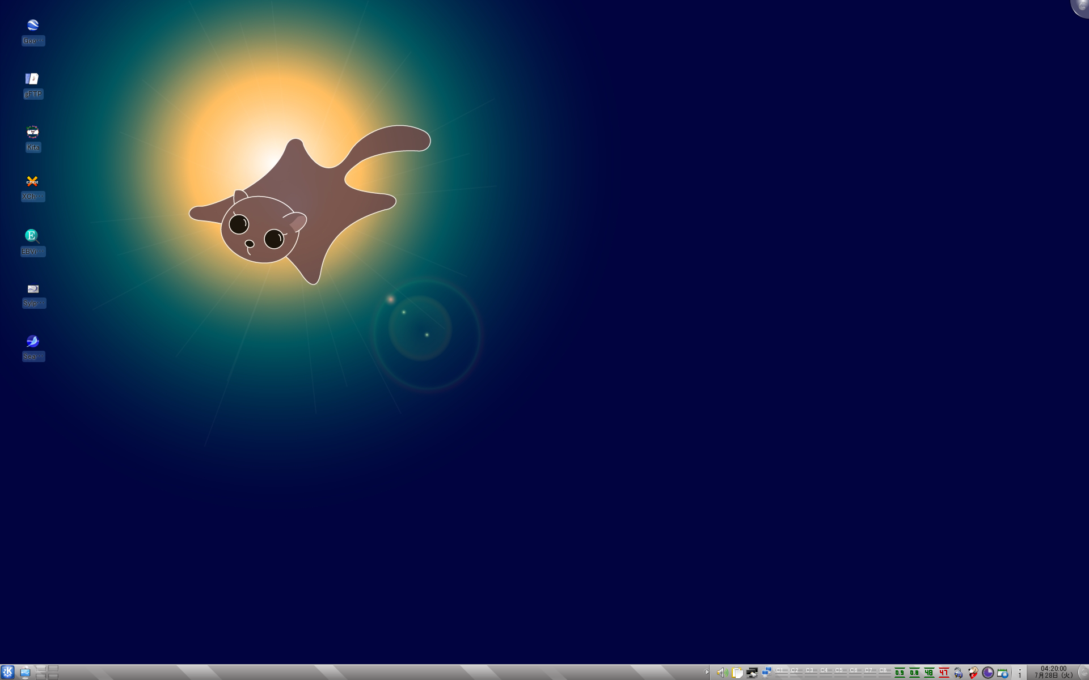Click the red 47 sensor readout
This screenshot has width=1089, height=680.
click(944, 673)
